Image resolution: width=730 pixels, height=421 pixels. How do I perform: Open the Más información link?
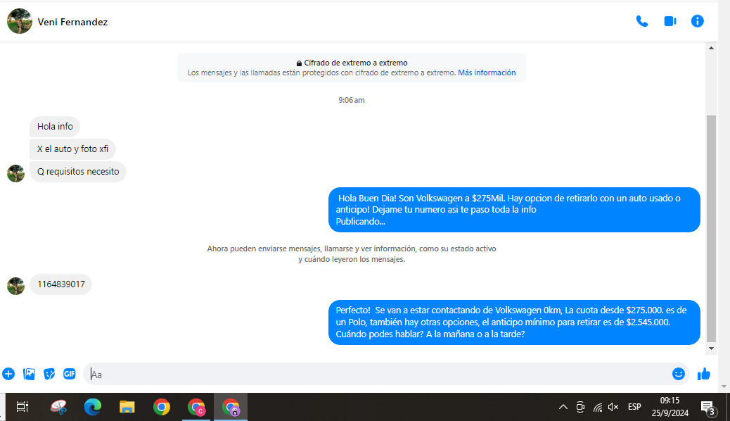[487, 73]
